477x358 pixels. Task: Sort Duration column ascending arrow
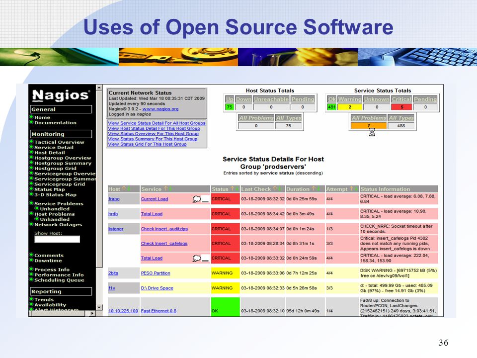[314, 189]
